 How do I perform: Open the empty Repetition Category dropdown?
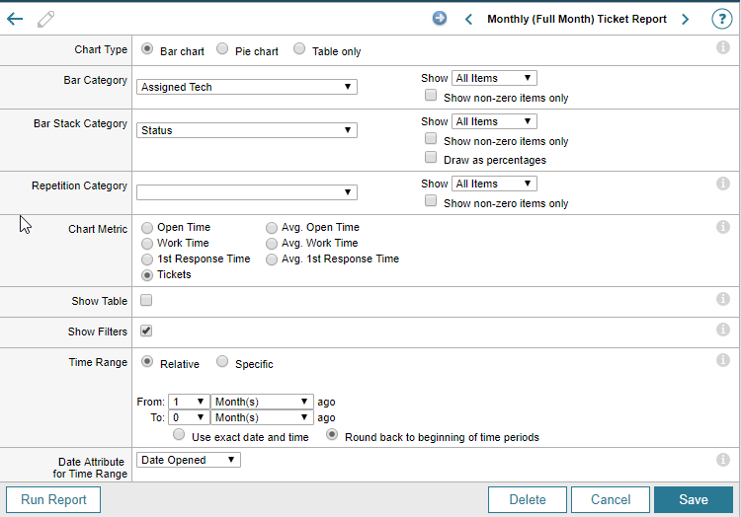click(247, 192)
